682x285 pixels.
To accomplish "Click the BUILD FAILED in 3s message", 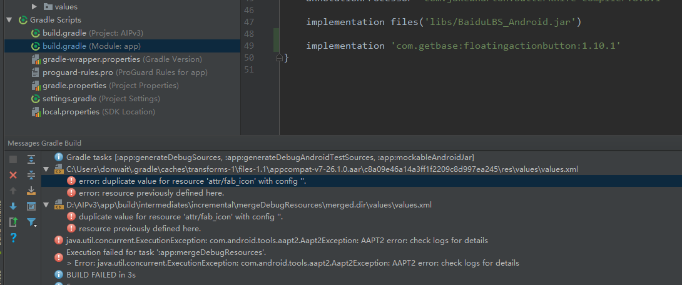I will click(x=101, y=274).
